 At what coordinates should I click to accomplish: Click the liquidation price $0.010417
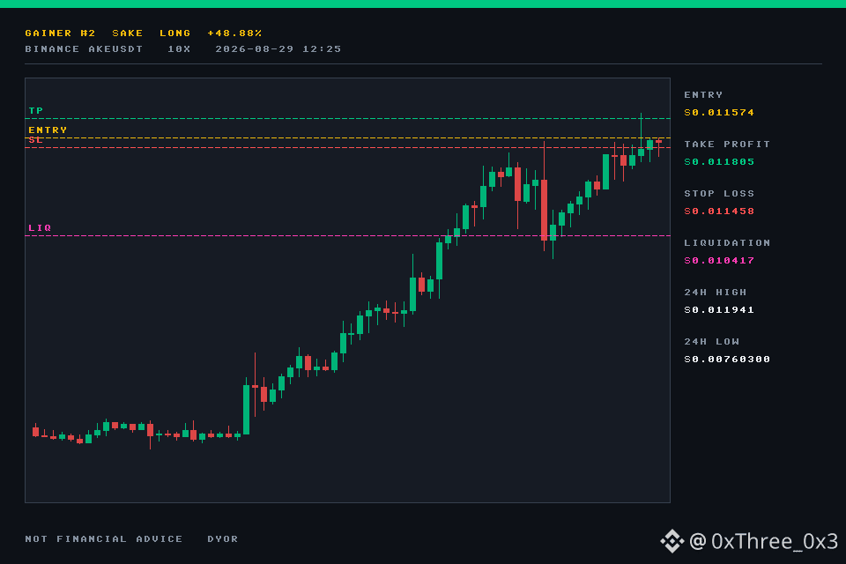tap(719, 261)
